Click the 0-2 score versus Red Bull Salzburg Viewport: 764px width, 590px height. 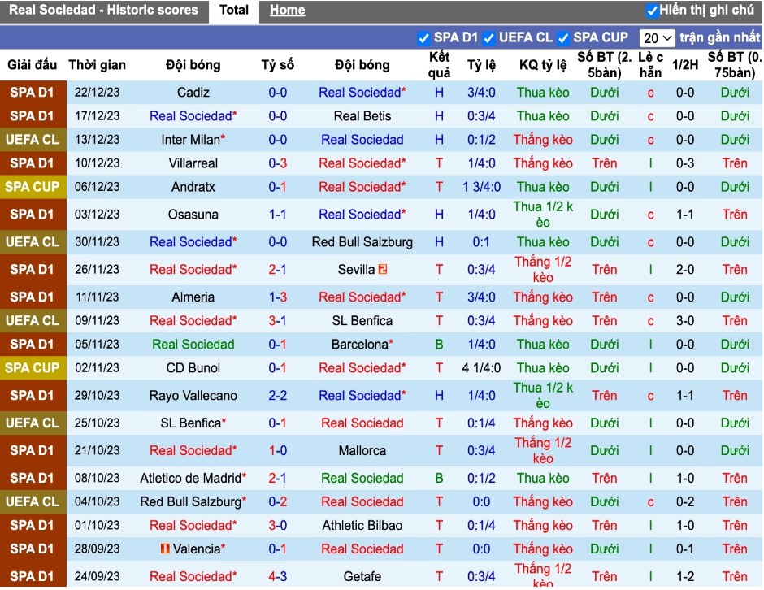[277, 501]
